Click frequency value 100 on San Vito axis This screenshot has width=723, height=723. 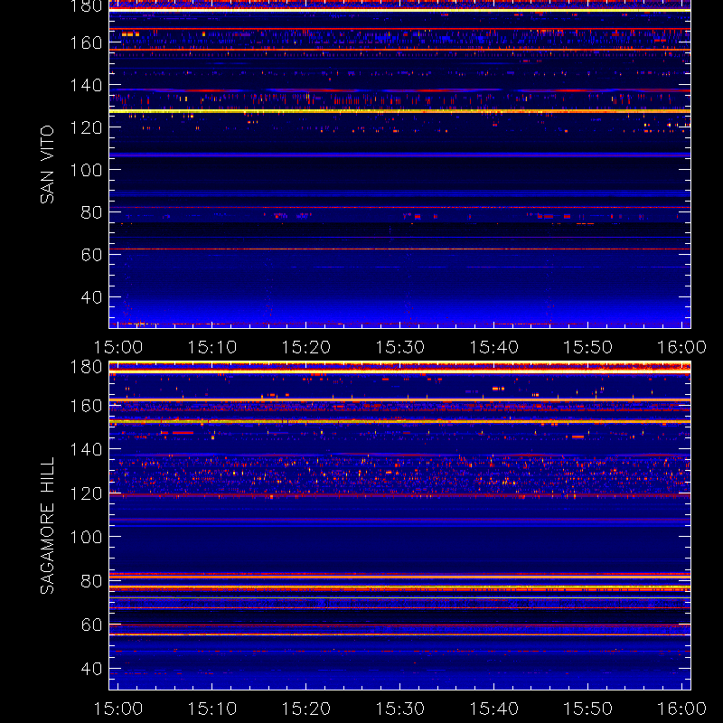pos(86,170)
